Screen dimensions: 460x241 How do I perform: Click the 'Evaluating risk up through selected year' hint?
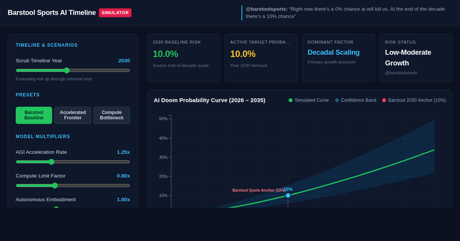[x=54, y=79]
